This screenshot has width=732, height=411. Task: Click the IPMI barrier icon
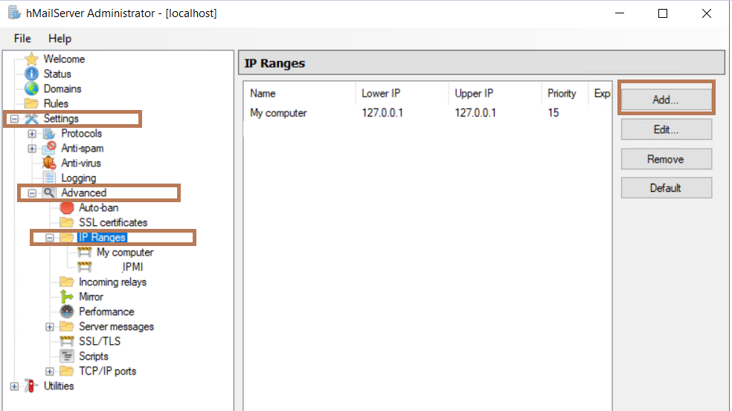coord(85,268)
